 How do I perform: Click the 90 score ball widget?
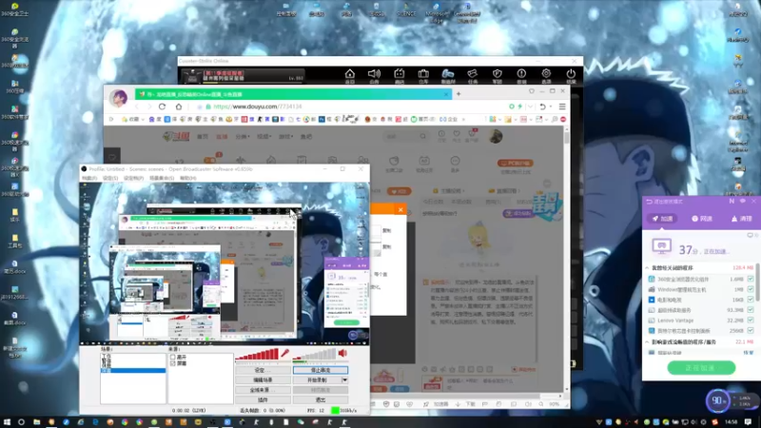[717, 400]
